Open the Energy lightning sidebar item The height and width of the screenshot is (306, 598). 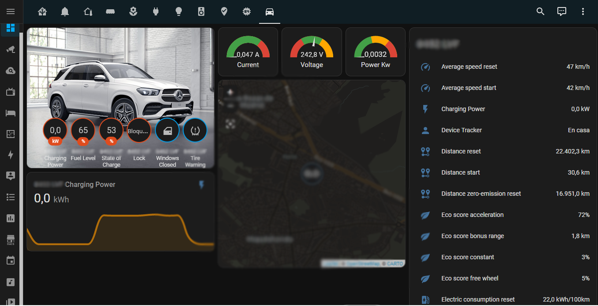click(11, 154)
